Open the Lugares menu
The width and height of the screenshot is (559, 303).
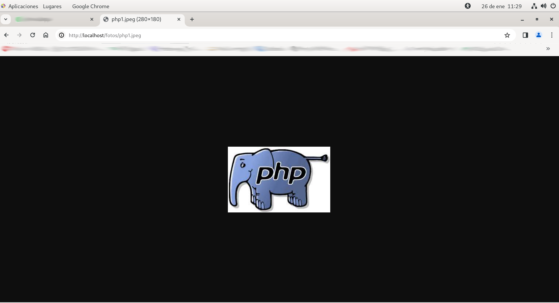[52, 6]
